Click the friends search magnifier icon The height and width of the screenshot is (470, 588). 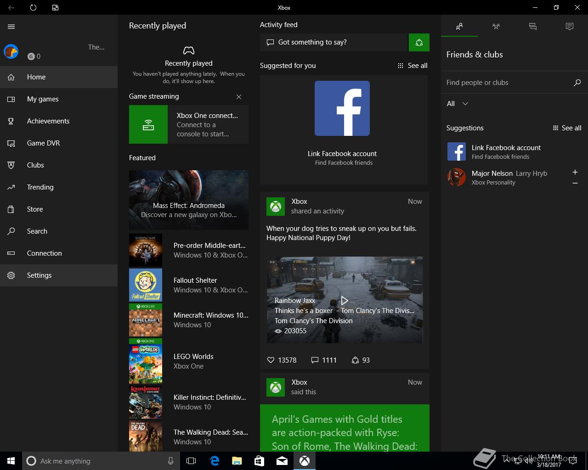577,83
